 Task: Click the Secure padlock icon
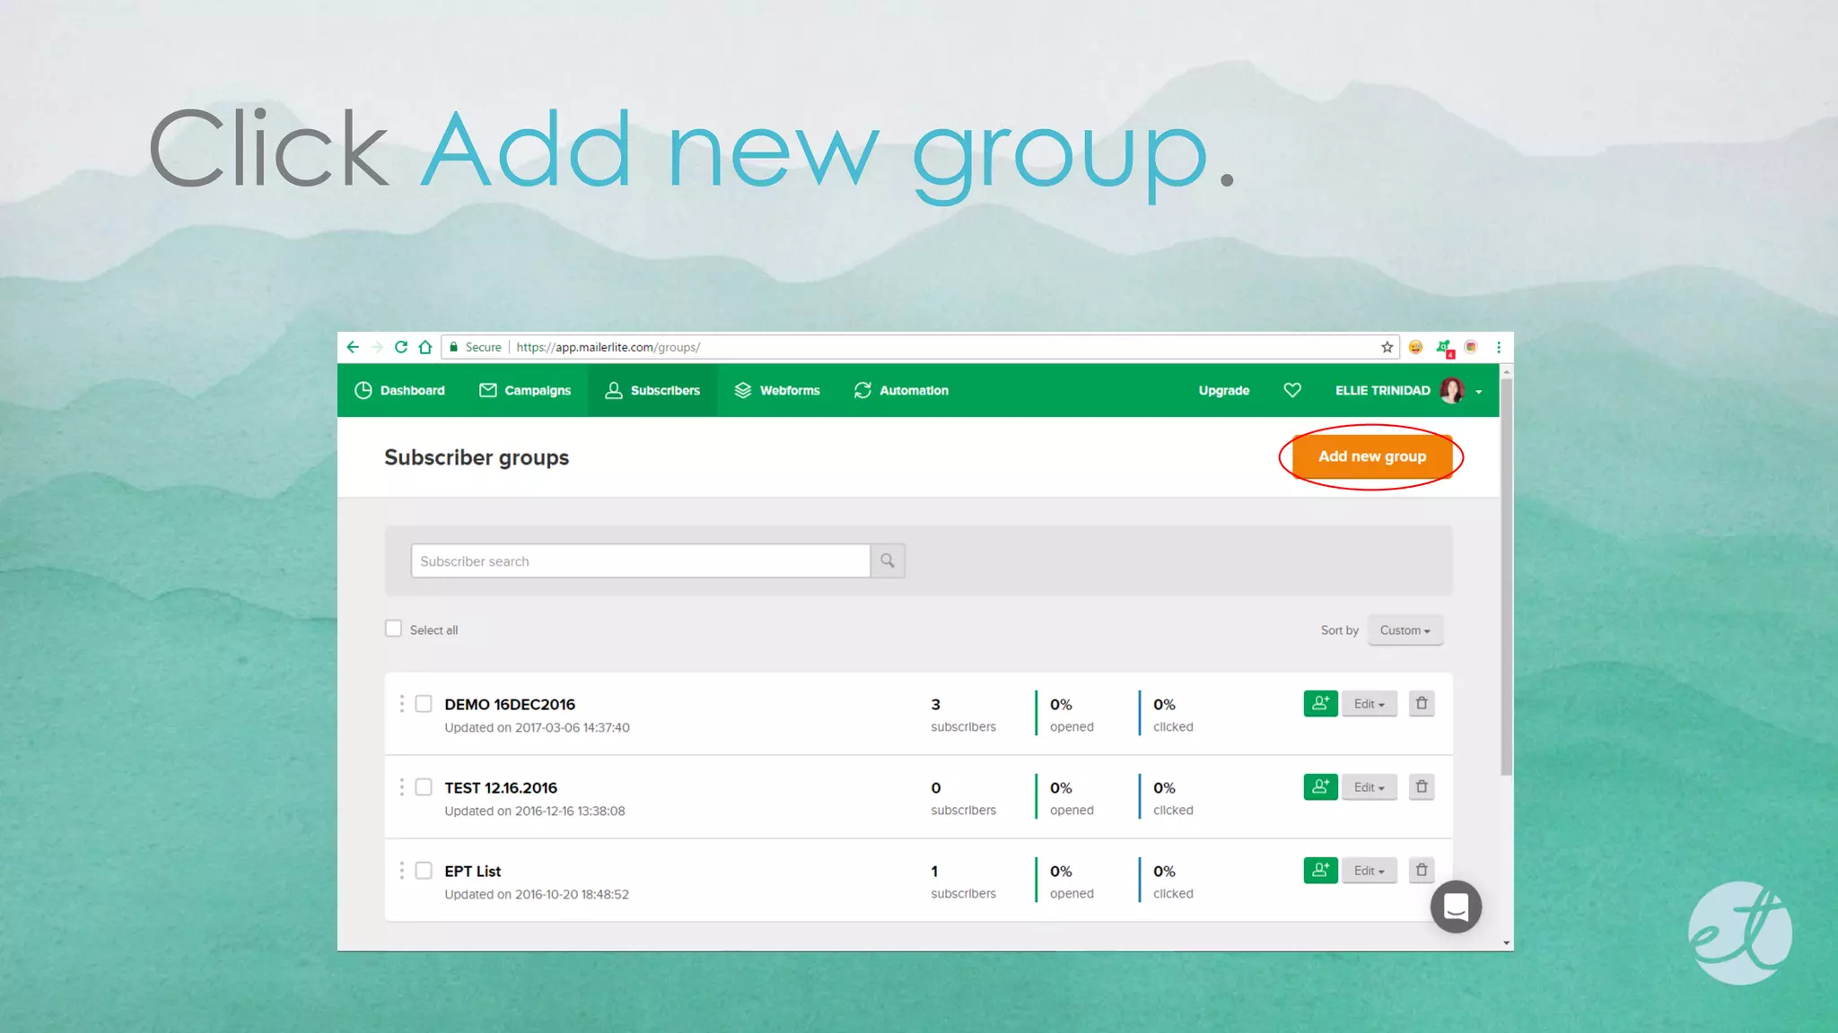pos(453,347)
